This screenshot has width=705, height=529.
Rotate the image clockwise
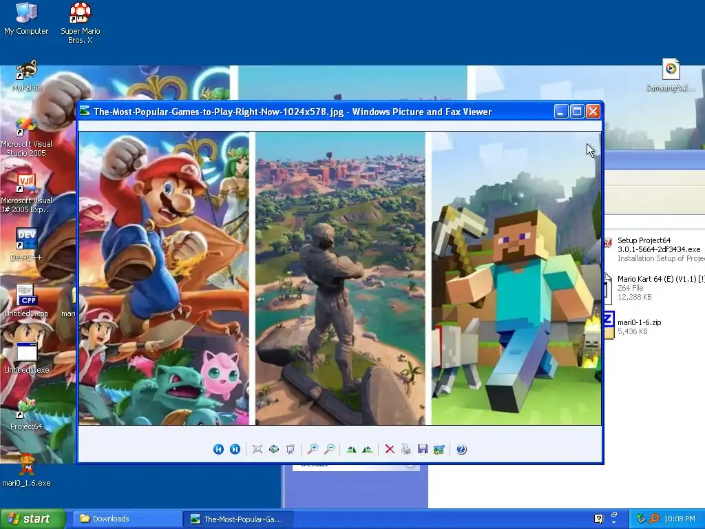tap(351, 449)
